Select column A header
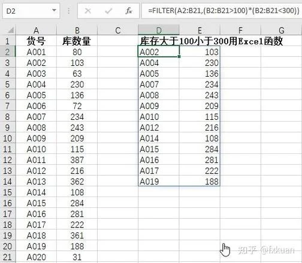 click(x=36, y=31)
